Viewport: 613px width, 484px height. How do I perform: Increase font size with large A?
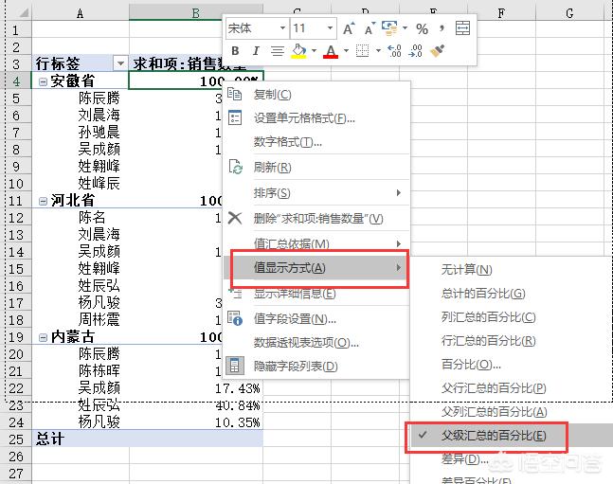[x=349, y=28]
